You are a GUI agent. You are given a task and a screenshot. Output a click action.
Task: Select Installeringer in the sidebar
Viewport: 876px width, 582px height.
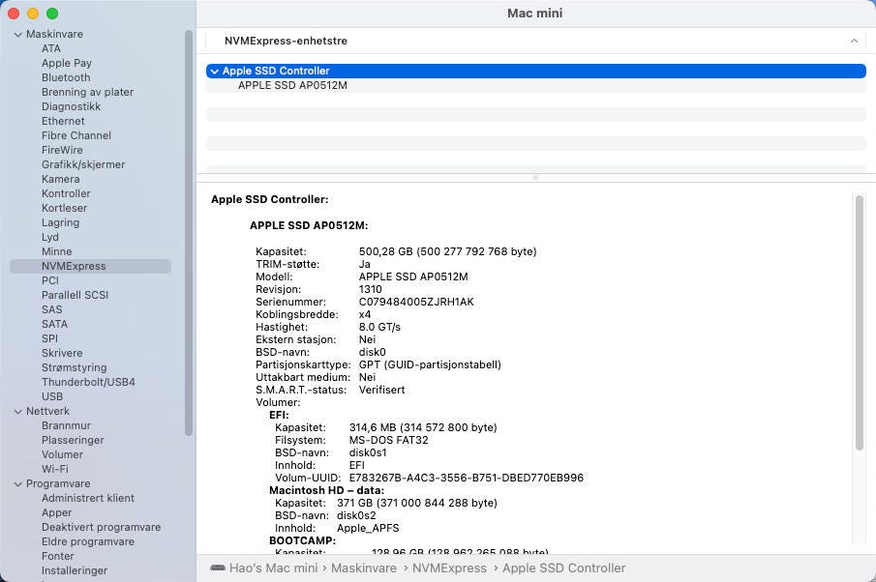tap(75, 570)
